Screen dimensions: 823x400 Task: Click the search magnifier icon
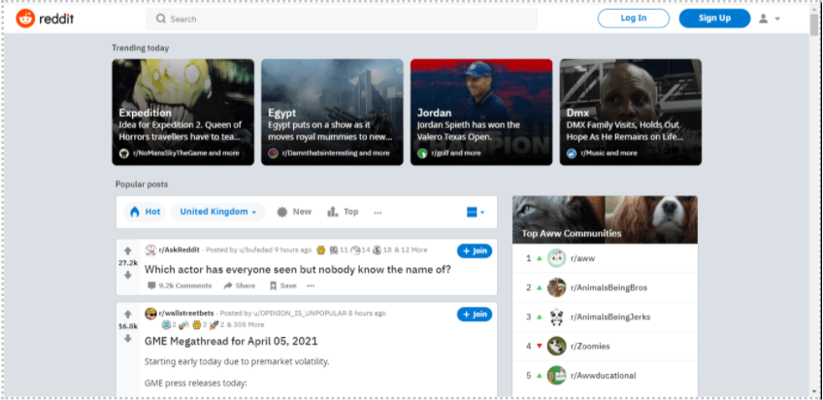(x=161, y=18)
